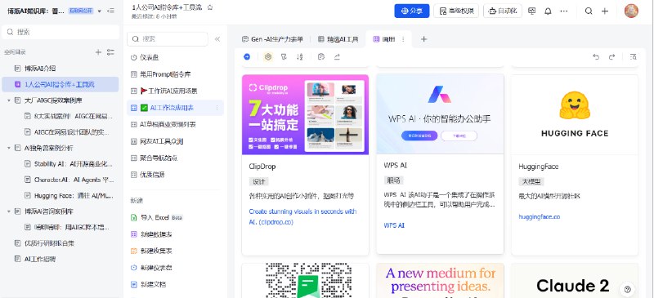The image size is (654, 298).
Task: Collapse the 大厂AIGC提效案例库 tree node
Action: [x=9, y=100]
